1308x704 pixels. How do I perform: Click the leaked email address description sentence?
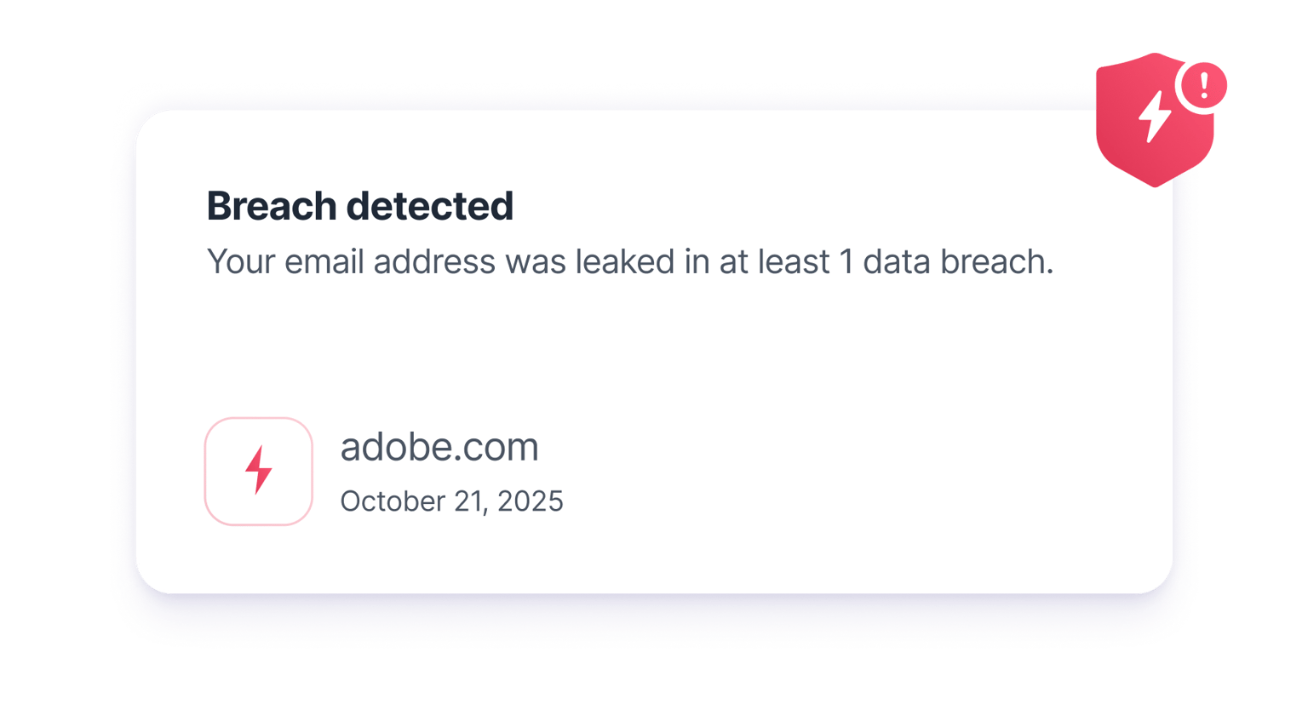(x=629, y=262)
